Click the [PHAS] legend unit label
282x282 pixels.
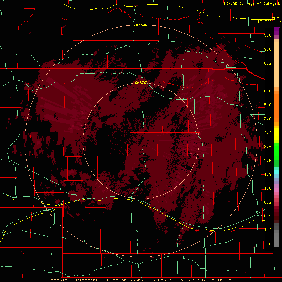[265, 22]
